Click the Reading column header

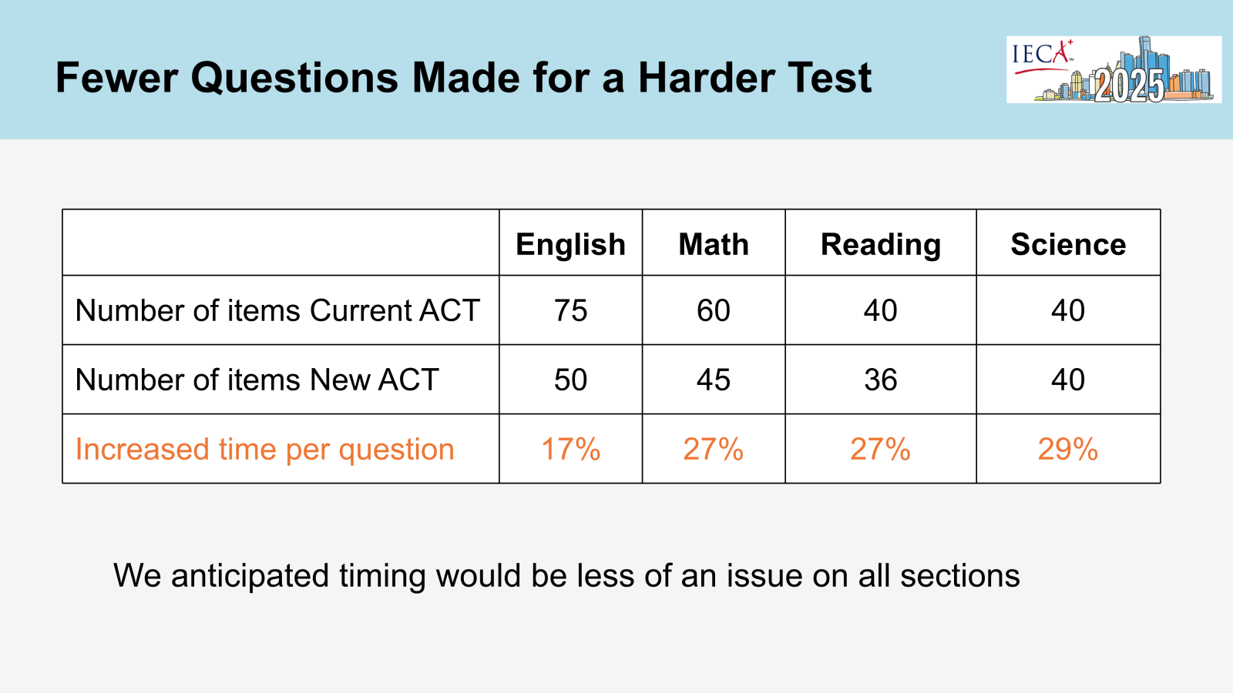click(881, 243)
